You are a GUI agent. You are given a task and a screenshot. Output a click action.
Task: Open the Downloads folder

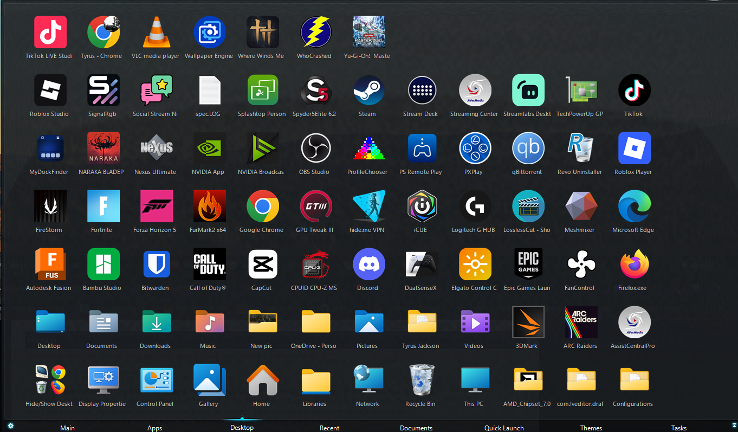click(x=155, y=323)
